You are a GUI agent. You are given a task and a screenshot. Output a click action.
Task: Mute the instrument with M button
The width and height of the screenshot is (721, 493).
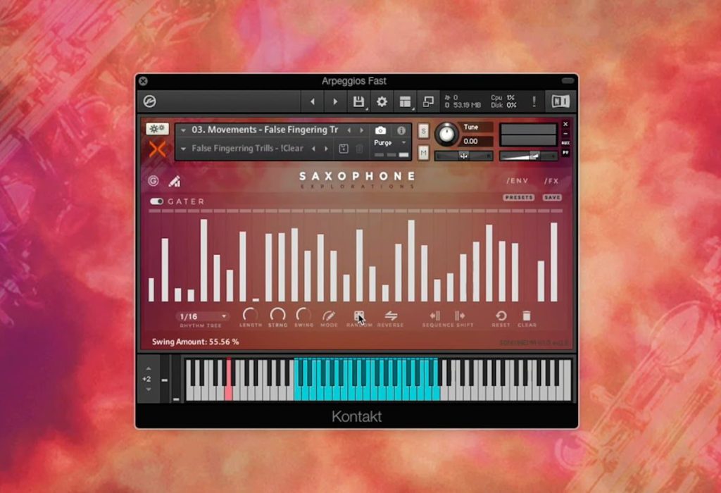tap(423, 153)
